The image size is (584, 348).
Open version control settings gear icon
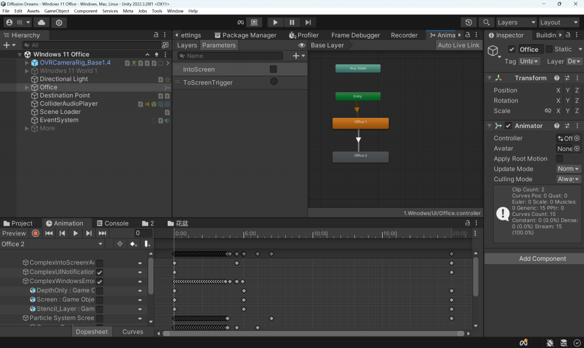point(59,23)
